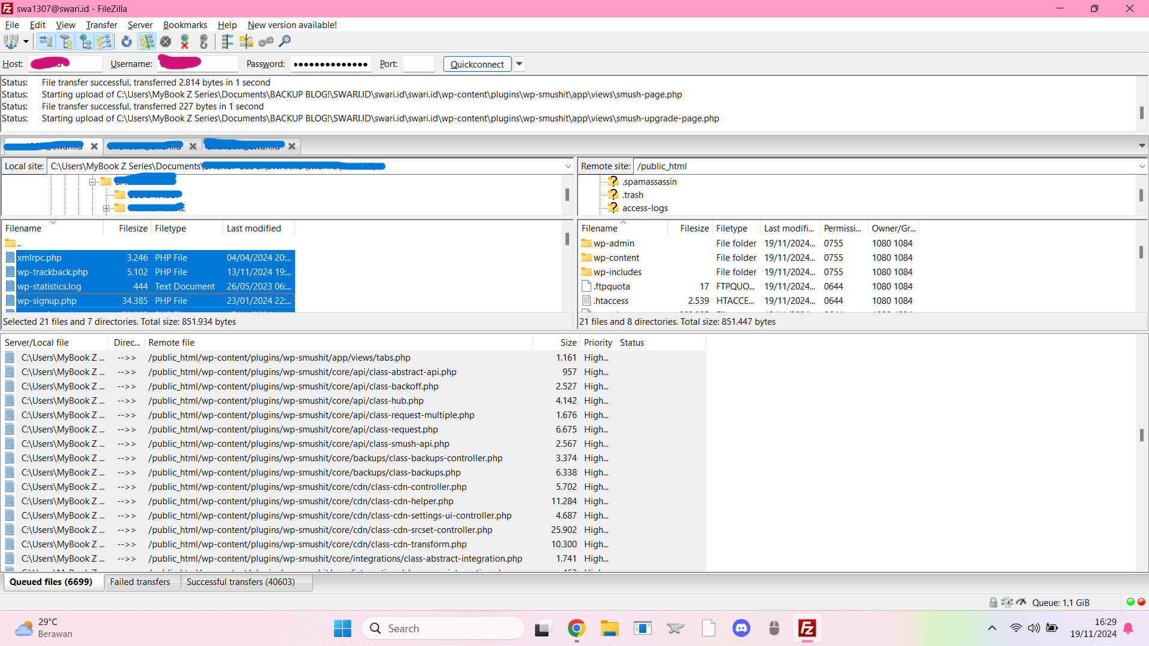This screenshot has height=646, width=1149.
Task: Select queued class-hub.php transfer row
Action: click(353, 401)
